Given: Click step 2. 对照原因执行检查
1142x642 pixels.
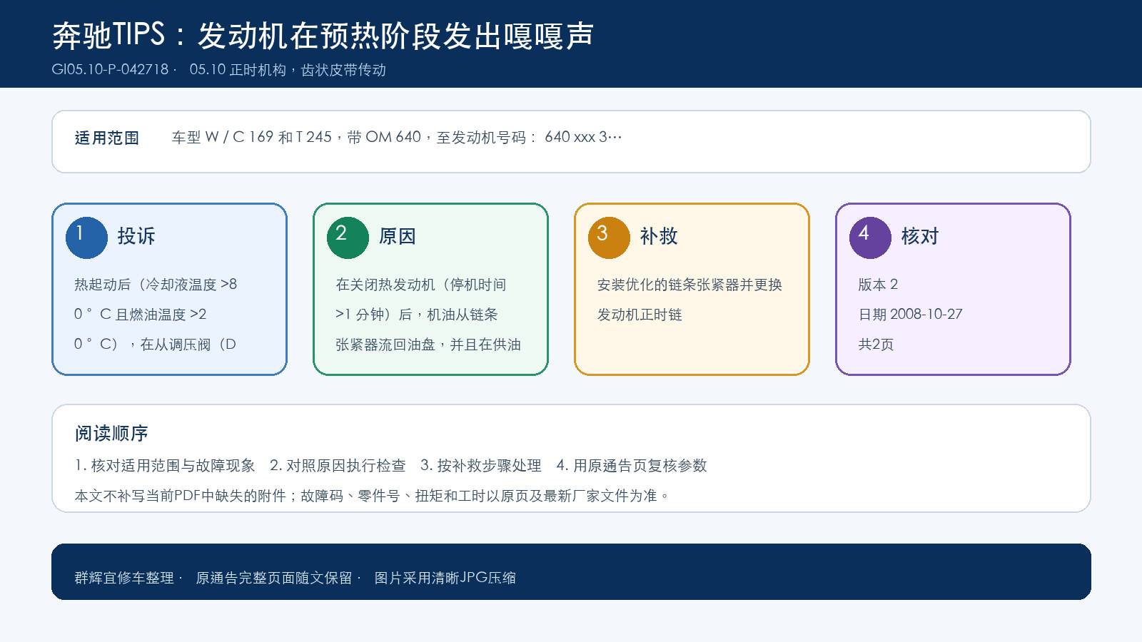Looking at the screenshot, I should click(x=338, y=466).
